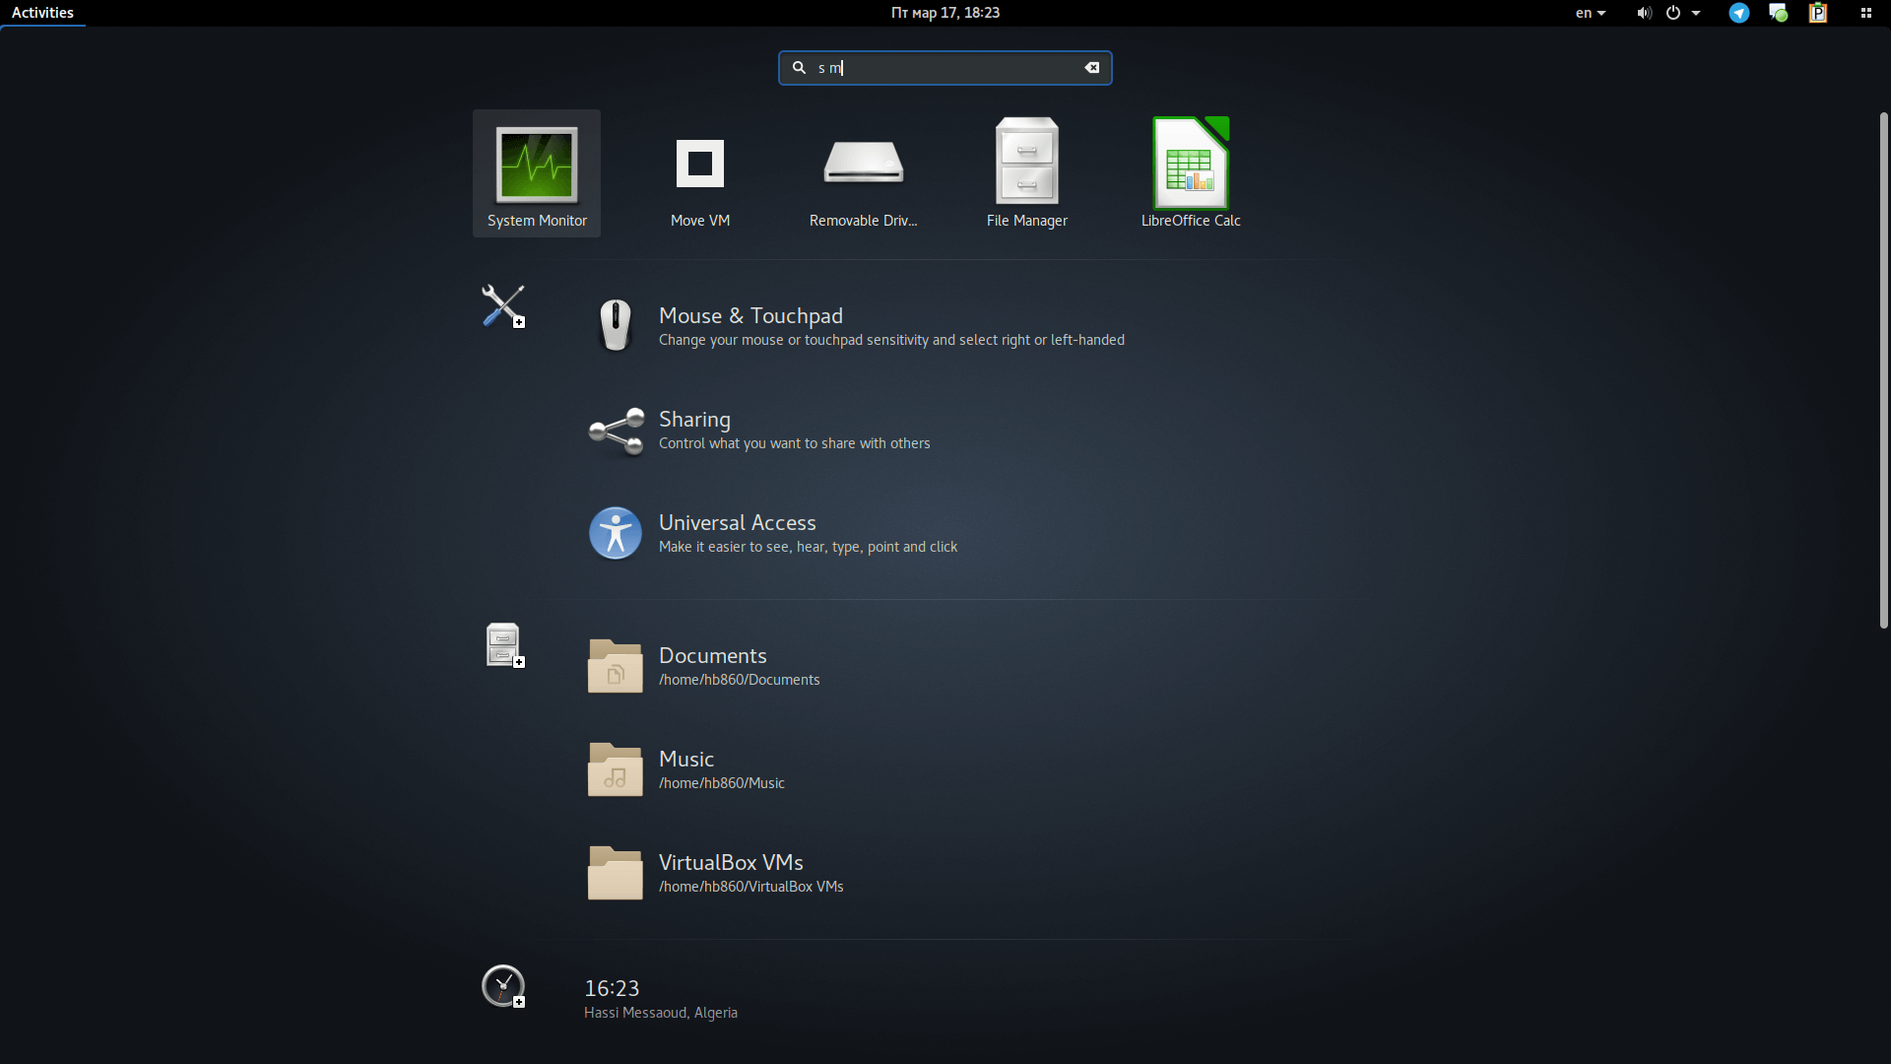Viewport: 1891px width, 1064px height.
Task: Open the power menu via the chevron arrow
Action: [1697, 13]
